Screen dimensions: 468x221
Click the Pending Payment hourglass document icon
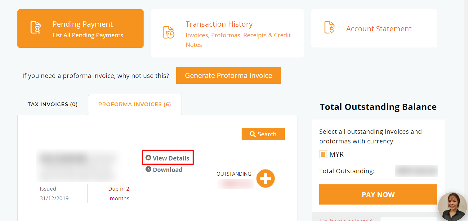pyautogui.click(x=35, y=28)
